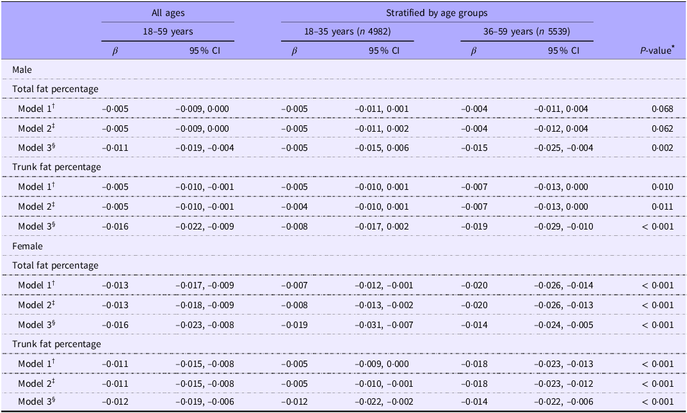Select the '36–59 years (n 5539)' subheader
687x413 pixels.
point(527,31)
